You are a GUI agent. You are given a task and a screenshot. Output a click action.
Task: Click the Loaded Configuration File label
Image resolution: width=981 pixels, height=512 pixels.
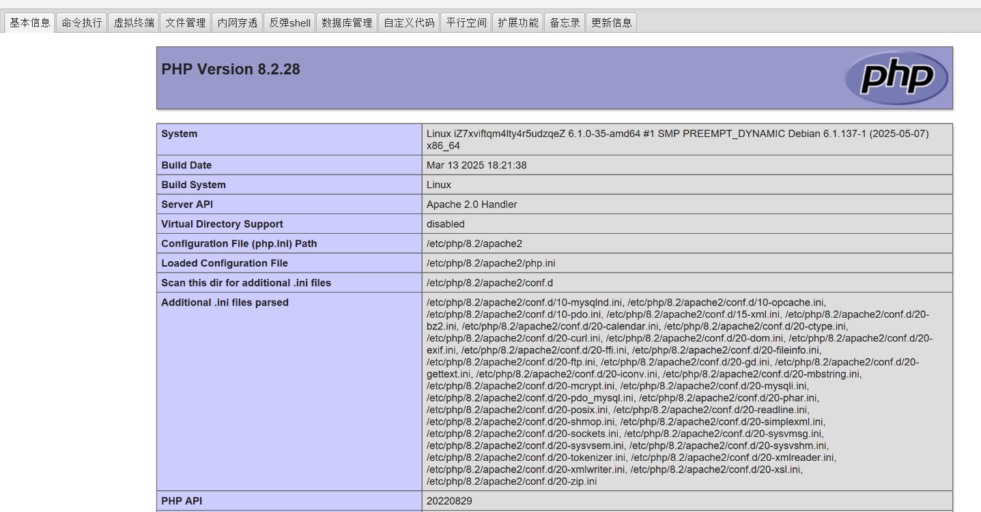pyautogui.click(x=225, y=263)
